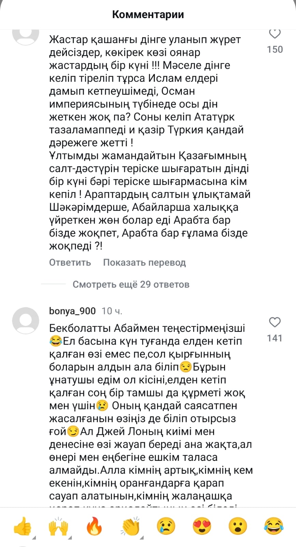Tap the raised hands emoji reaction
This screenshot has height=547, width=296.
[x=58, y=526]
